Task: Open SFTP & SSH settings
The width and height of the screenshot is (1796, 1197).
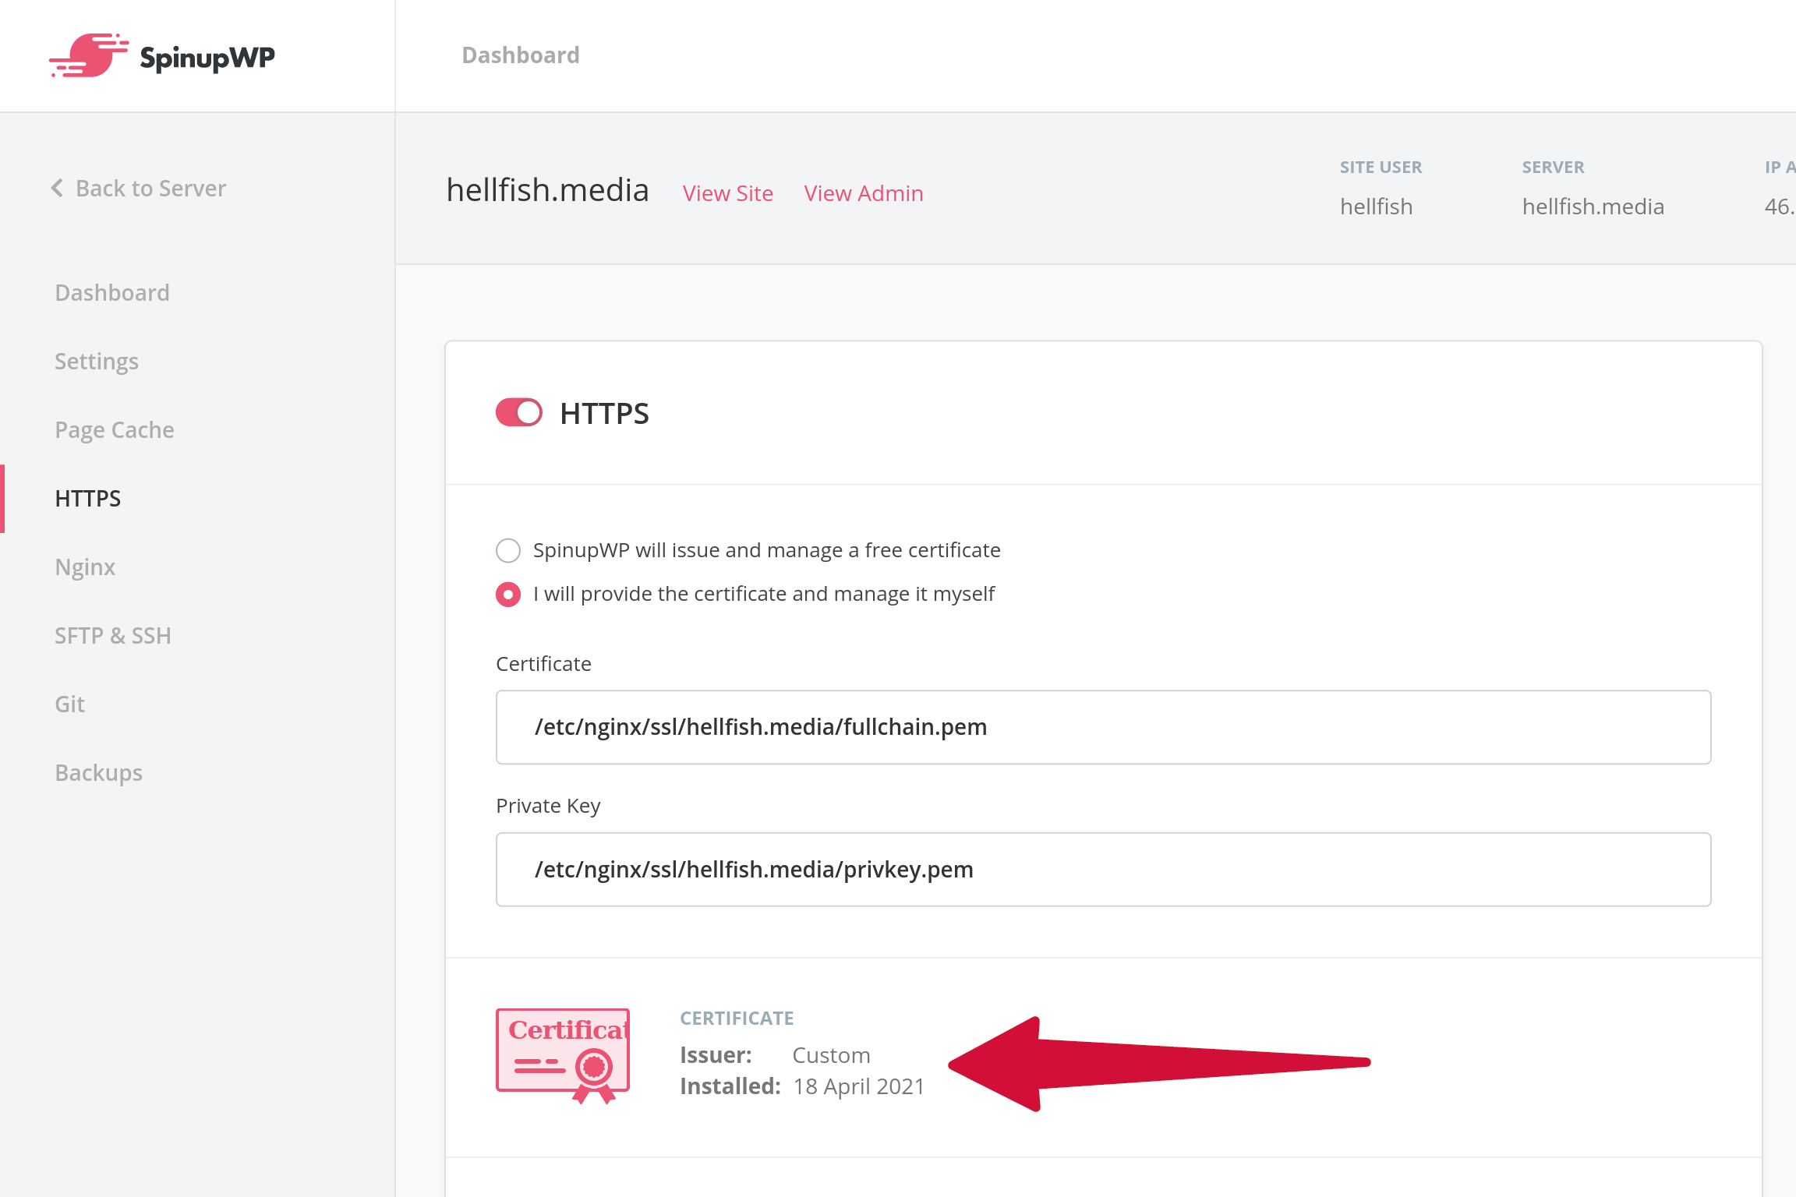Action: pyautogui.click(x=113, y=635)
